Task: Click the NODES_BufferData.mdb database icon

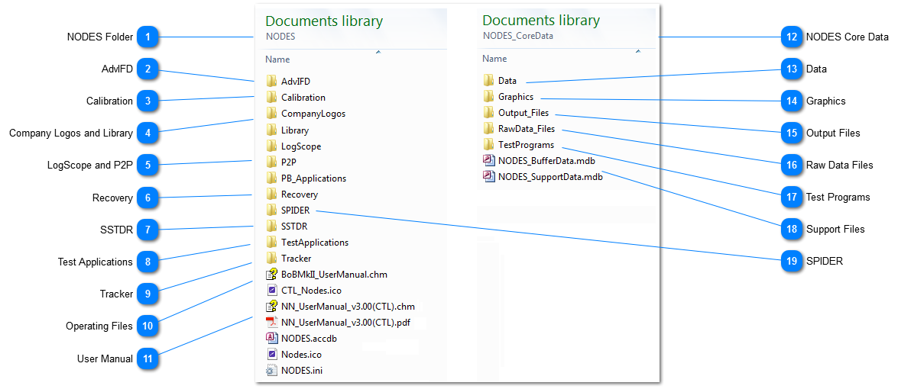Action: (x=489, y=160)
